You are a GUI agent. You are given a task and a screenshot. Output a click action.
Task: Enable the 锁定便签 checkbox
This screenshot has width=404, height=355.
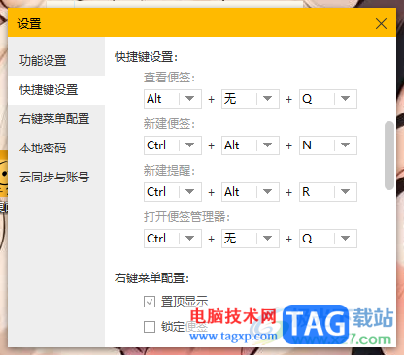click(x=150, y=327)
